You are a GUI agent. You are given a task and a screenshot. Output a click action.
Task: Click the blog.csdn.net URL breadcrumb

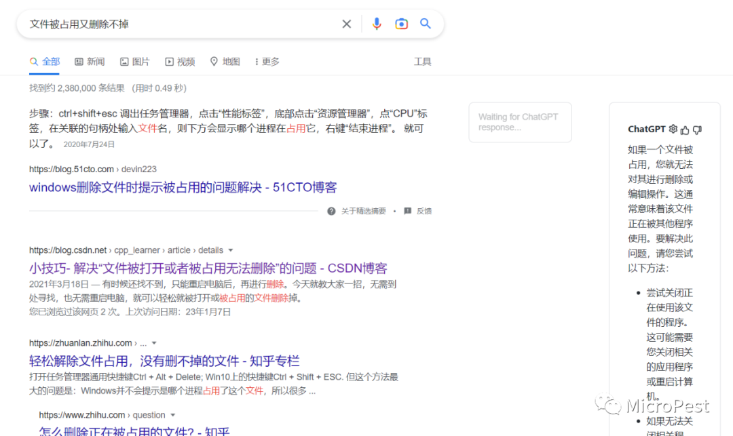[126, 250]
